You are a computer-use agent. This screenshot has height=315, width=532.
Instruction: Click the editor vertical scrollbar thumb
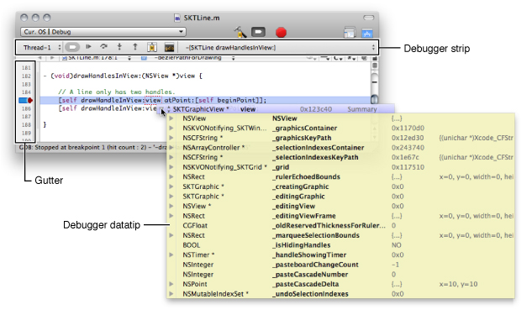(x=375, y=100)
